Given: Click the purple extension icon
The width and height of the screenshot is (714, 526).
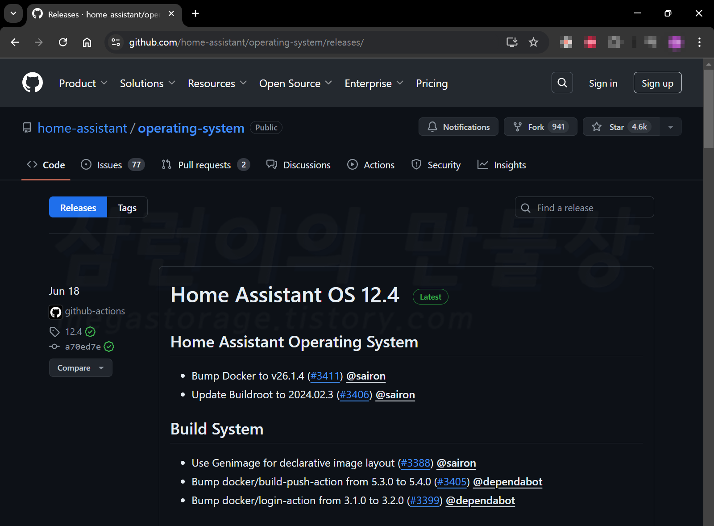Looking at the screenshot, I should click(676, 42).
